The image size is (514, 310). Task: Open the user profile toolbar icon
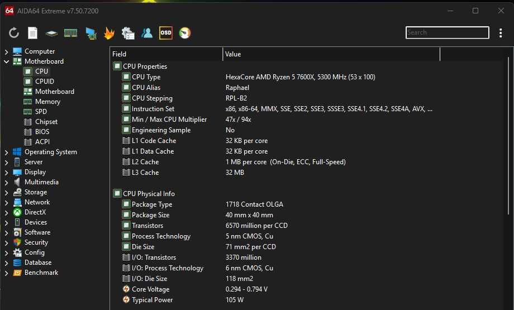[x=147, y=33]
